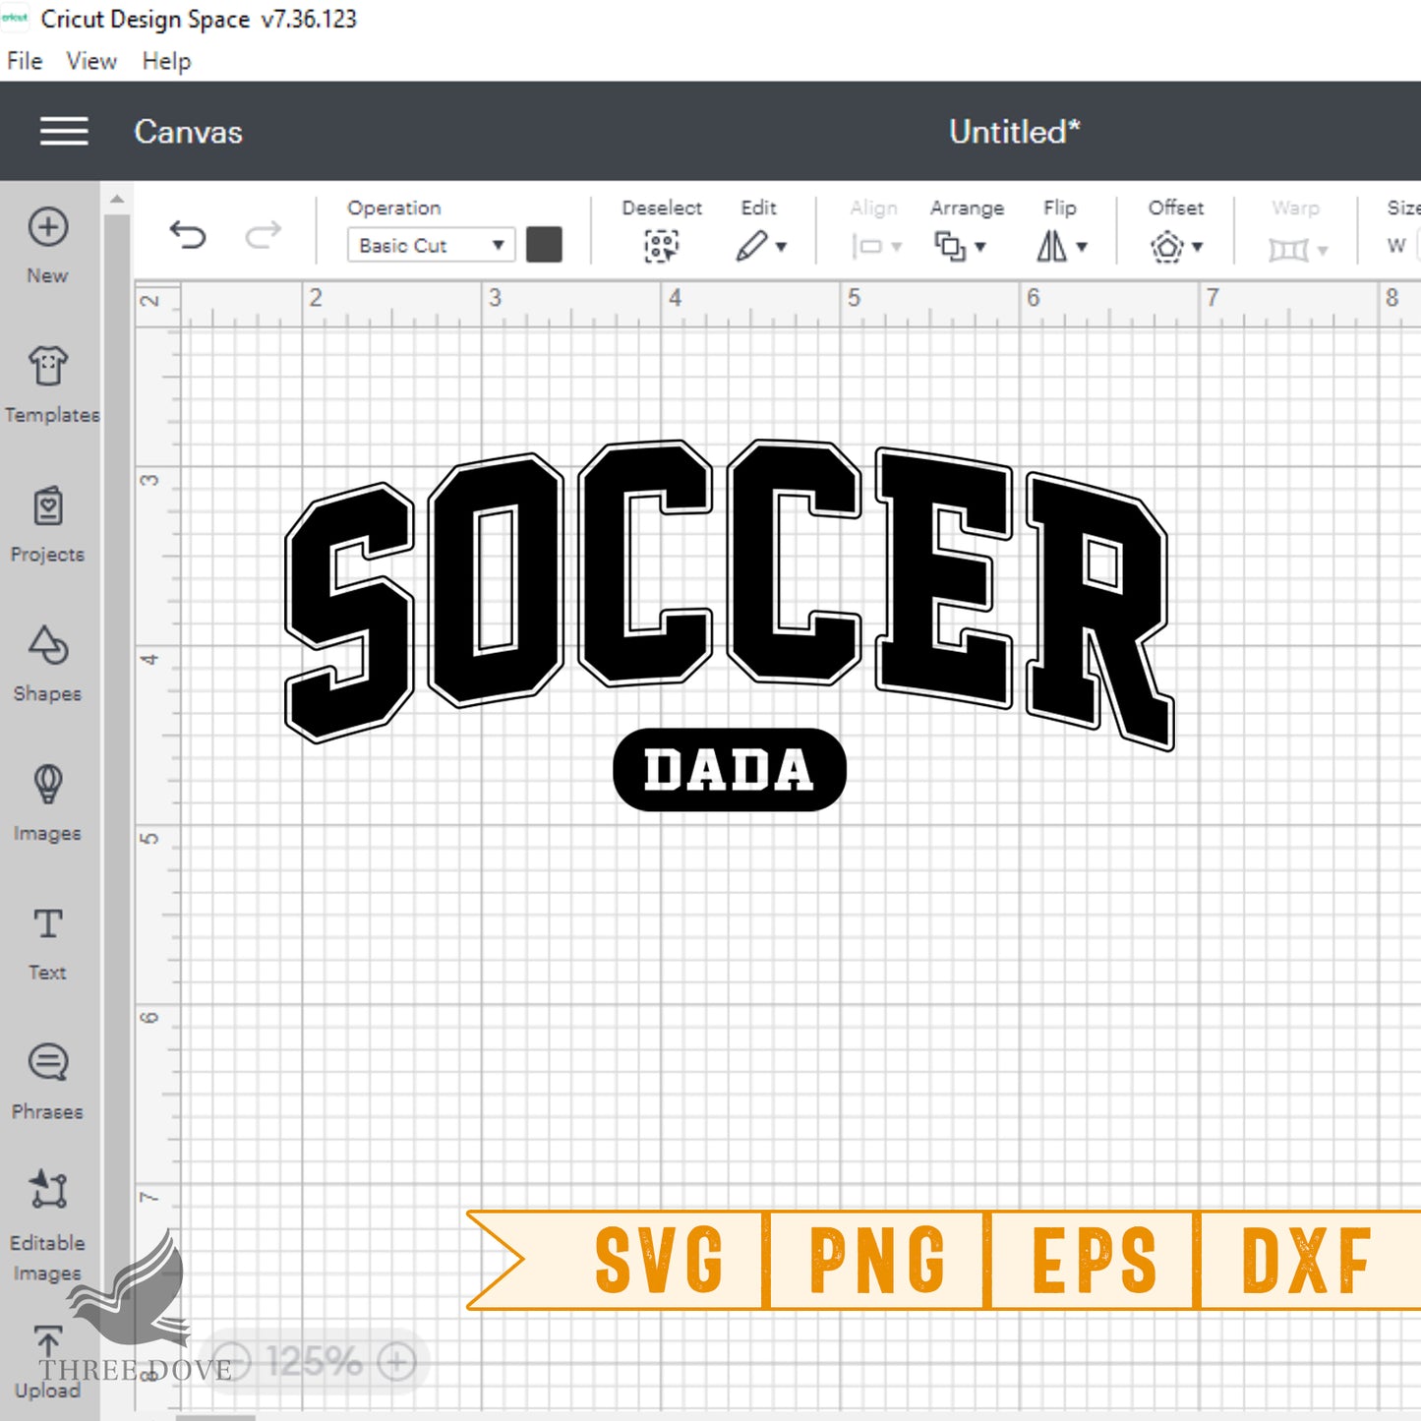Expand the Warp dropdown arrow

(x=1323, y=251)
